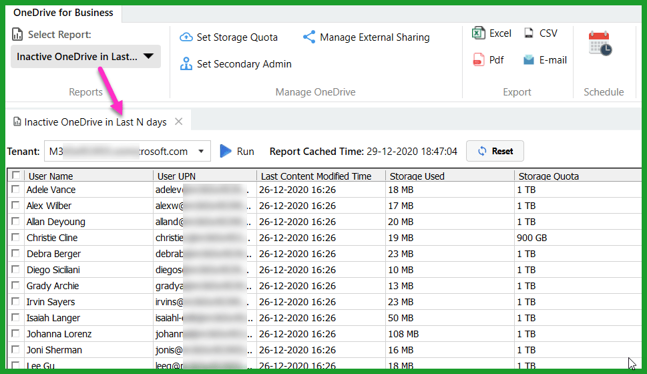Click the blue Run play icon
The image size is (647, 374).
[225, 151]
